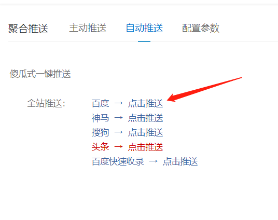Click the 傻瓜式一键推送 section heading

[x=40, y=74]
